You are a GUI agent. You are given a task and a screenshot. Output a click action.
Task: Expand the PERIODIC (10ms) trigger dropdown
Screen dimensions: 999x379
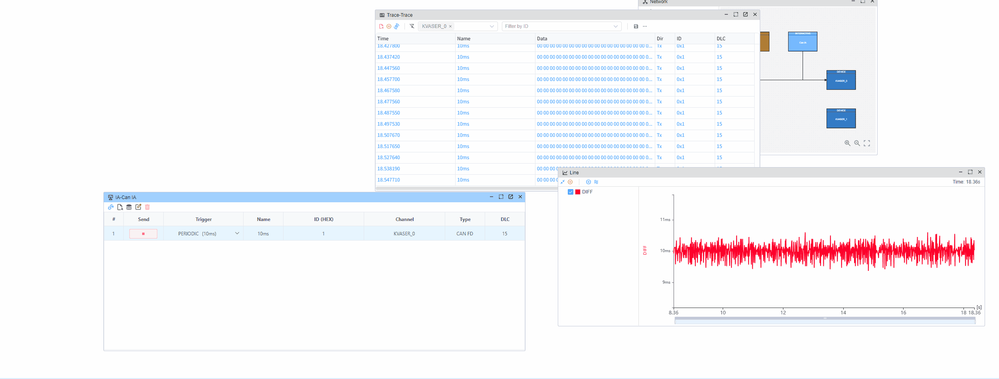tap(237, 233)
